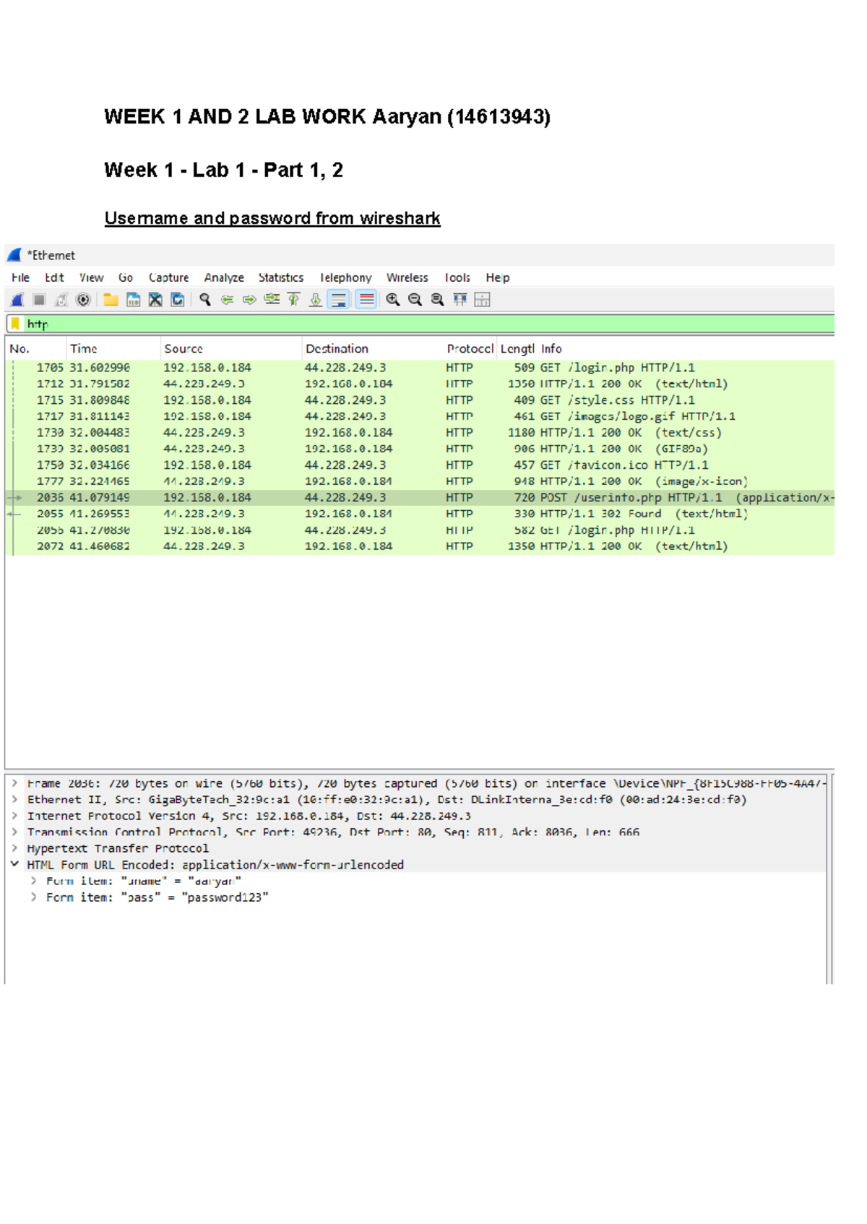
Task: Click the http display filter field
Action: click(428, 324)
